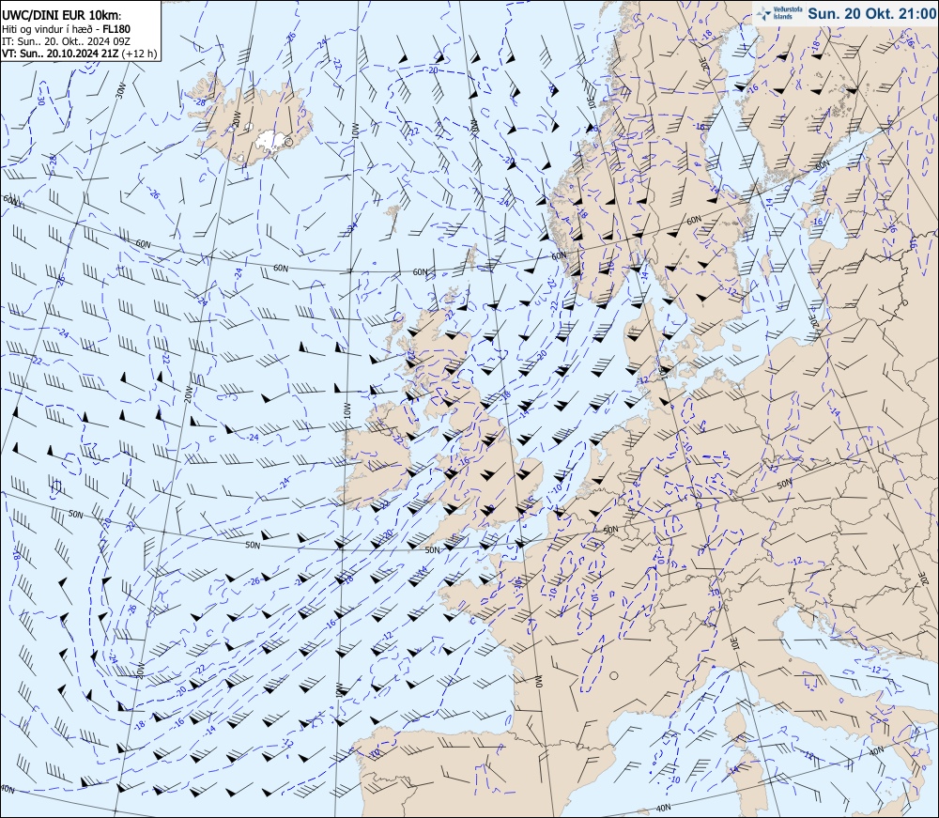Click the 'Hiti og vindur í hæð - FL180' line
Screen dimensions: 939x818
point(66,29)
